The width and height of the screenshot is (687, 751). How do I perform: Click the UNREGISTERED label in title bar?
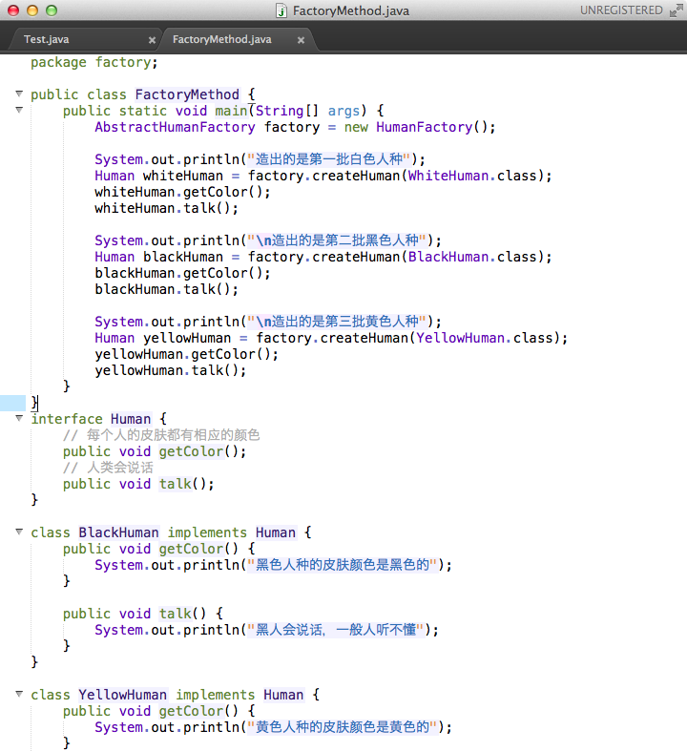click(621, 10)
